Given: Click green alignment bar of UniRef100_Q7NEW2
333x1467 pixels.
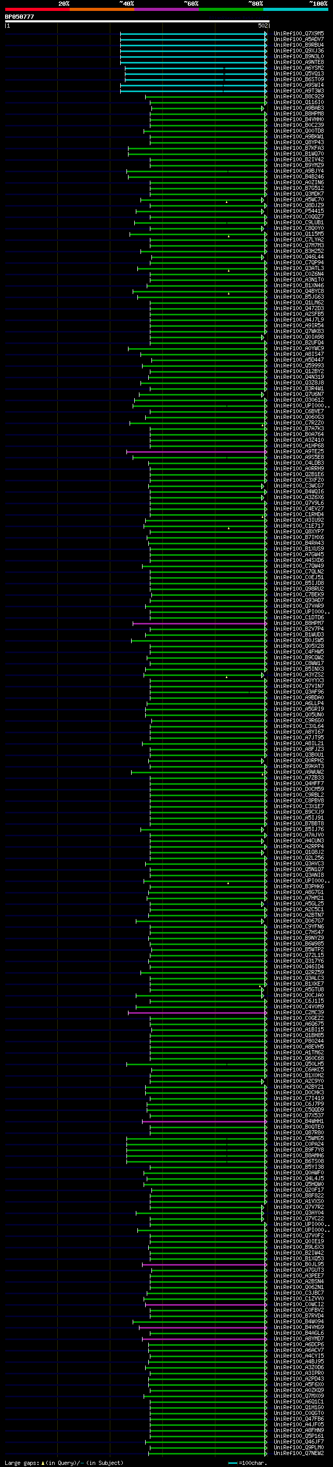Looking at the screenshot, I should point(207,1454).
